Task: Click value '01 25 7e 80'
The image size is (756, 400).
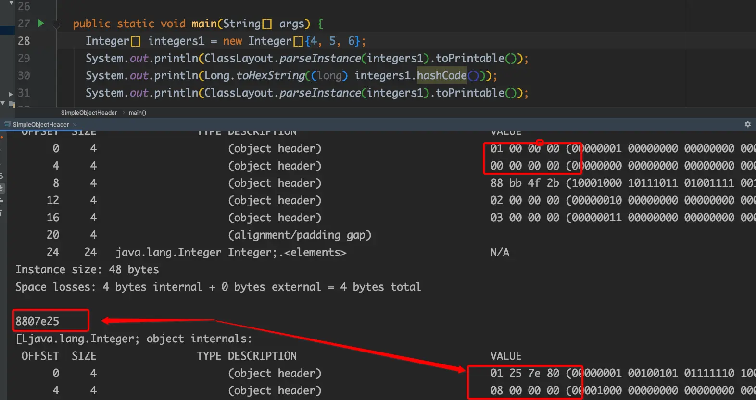Action: click(x=525, y=373)
